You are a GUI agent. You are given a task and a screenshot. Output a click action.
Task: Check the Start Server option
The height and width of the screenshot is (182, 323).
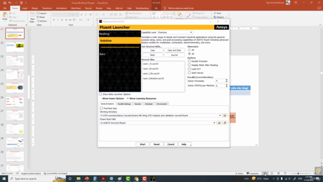189,73
